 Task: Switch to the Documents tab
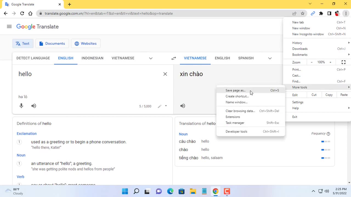52,44
